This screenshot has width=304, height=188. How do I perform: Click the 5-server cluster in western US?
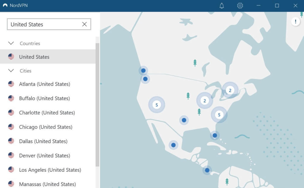tap(157, 105)
